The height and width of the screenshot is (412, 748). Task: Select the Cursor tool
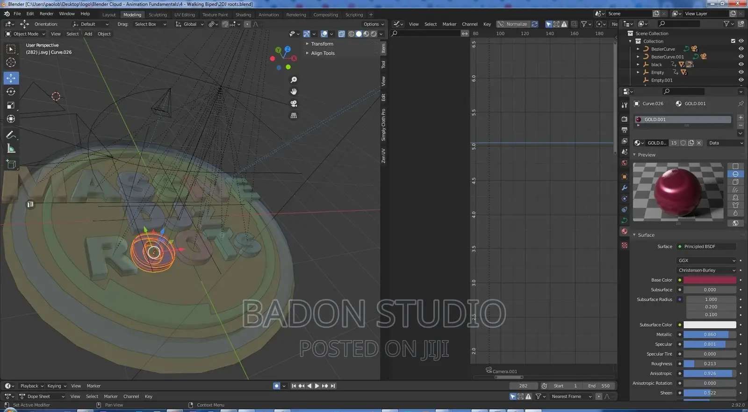(x=11, y=63)
